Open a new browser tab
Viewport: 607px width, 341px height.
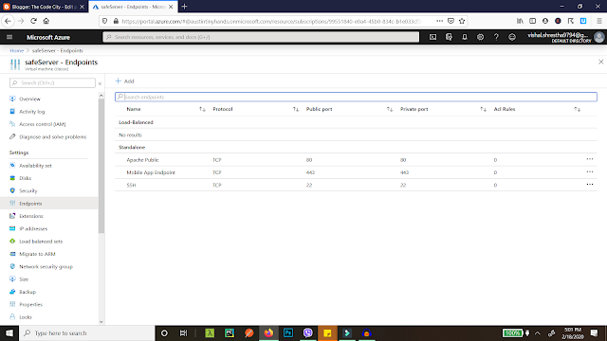(x=184, y=7)
